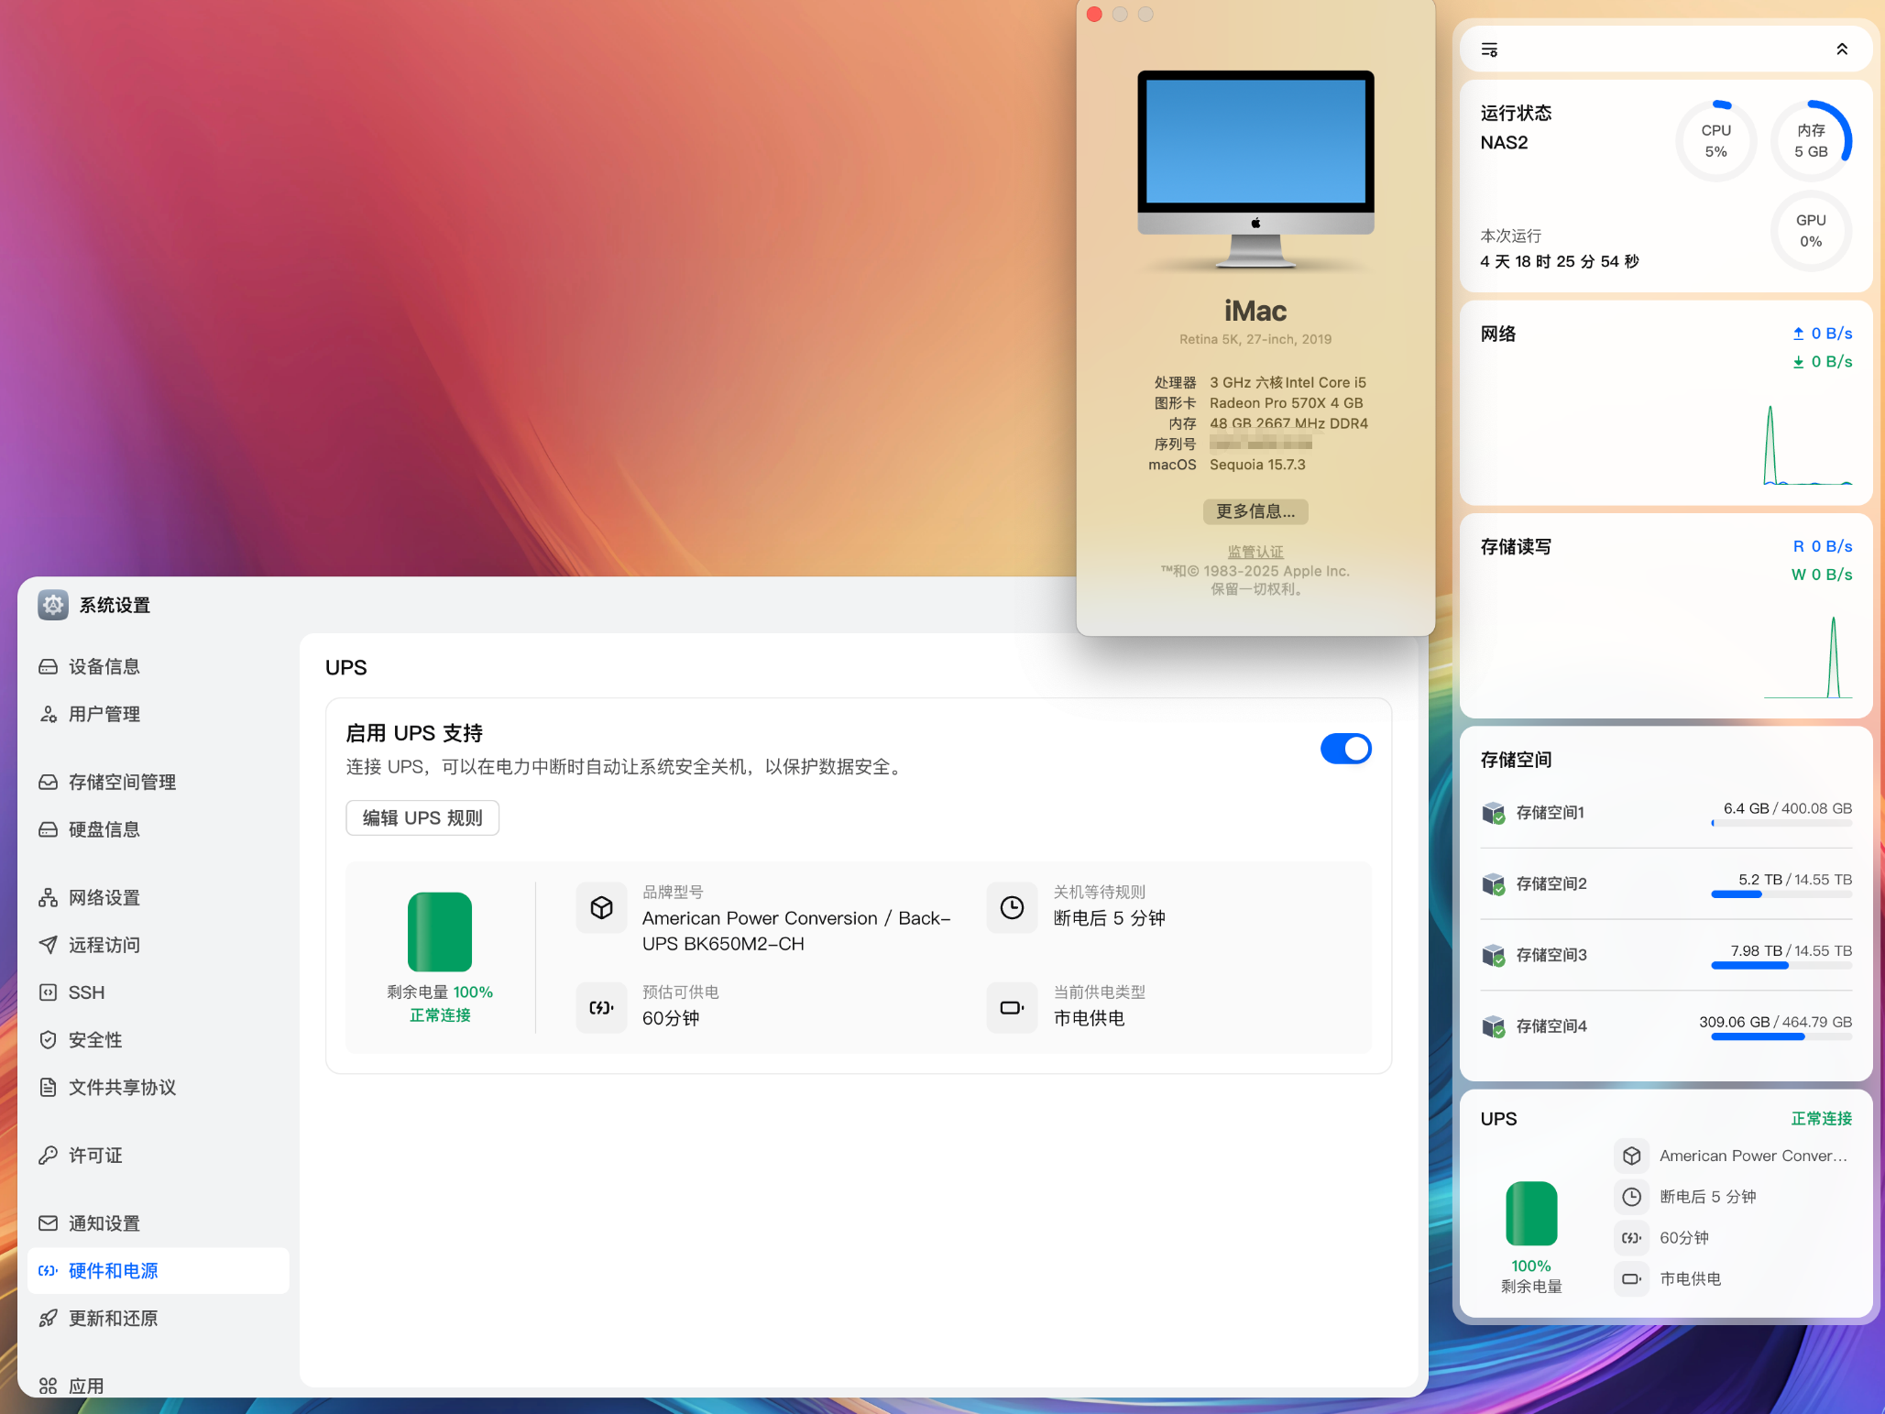Select the Storage Space Management menu item
Image resolution: width=1885 pixels, height=1414 pixels.
[122, 782]
